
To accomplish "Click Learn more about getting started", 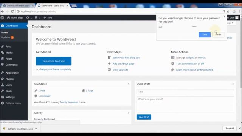I will pos(194,70).
